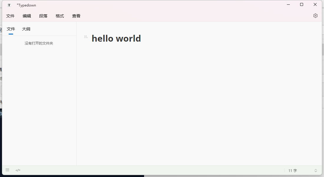The width and height of the screenshot is (324, 177).
Task: Open the settings gear in the title bar
Action: [x=315, y=15]
